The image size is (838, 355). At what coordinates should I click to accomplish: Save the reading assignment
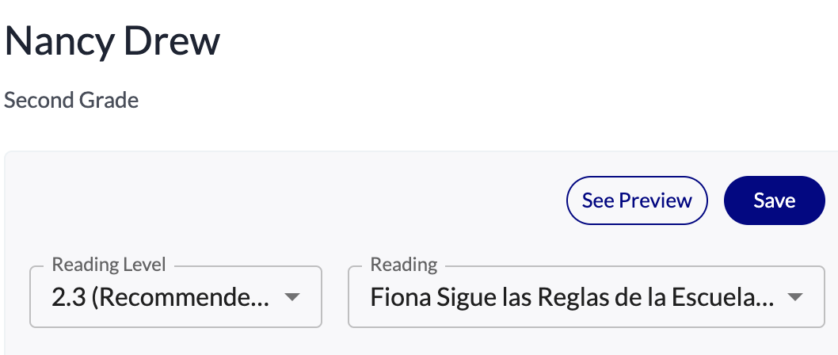tap(774, 200)
